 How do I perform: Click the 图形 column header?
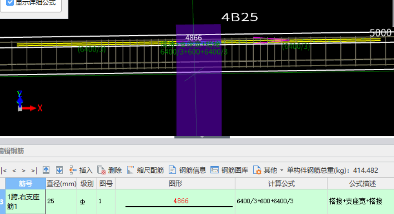click(175, 184)
